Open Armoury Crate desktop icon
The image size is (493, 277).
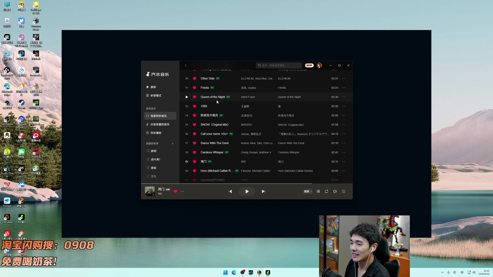click(x=36, y=24)
